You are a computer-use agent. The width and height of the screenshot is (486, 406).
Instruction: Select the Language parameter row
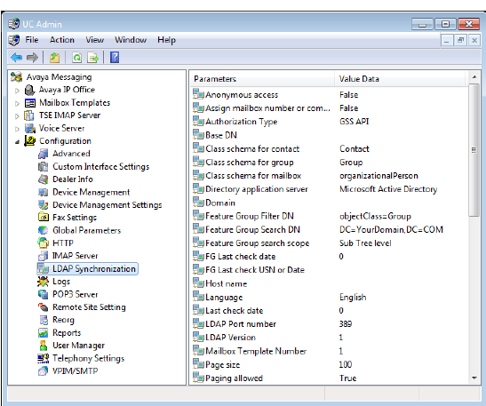(x=329, y=298)
